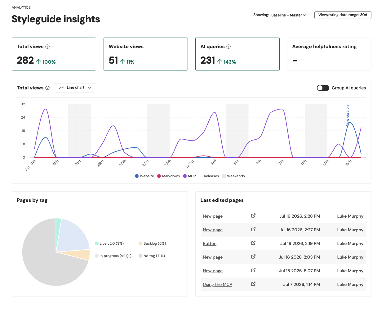386x312 pixels.
Task: Click info icon next to AI queries
Action: [228, 47]
